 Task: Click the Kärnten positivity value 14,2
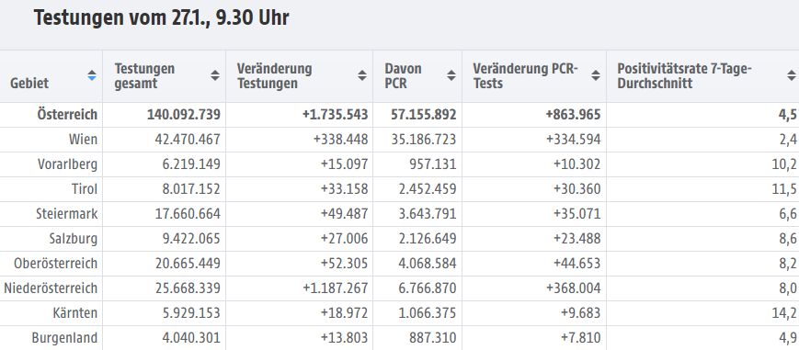784,313
